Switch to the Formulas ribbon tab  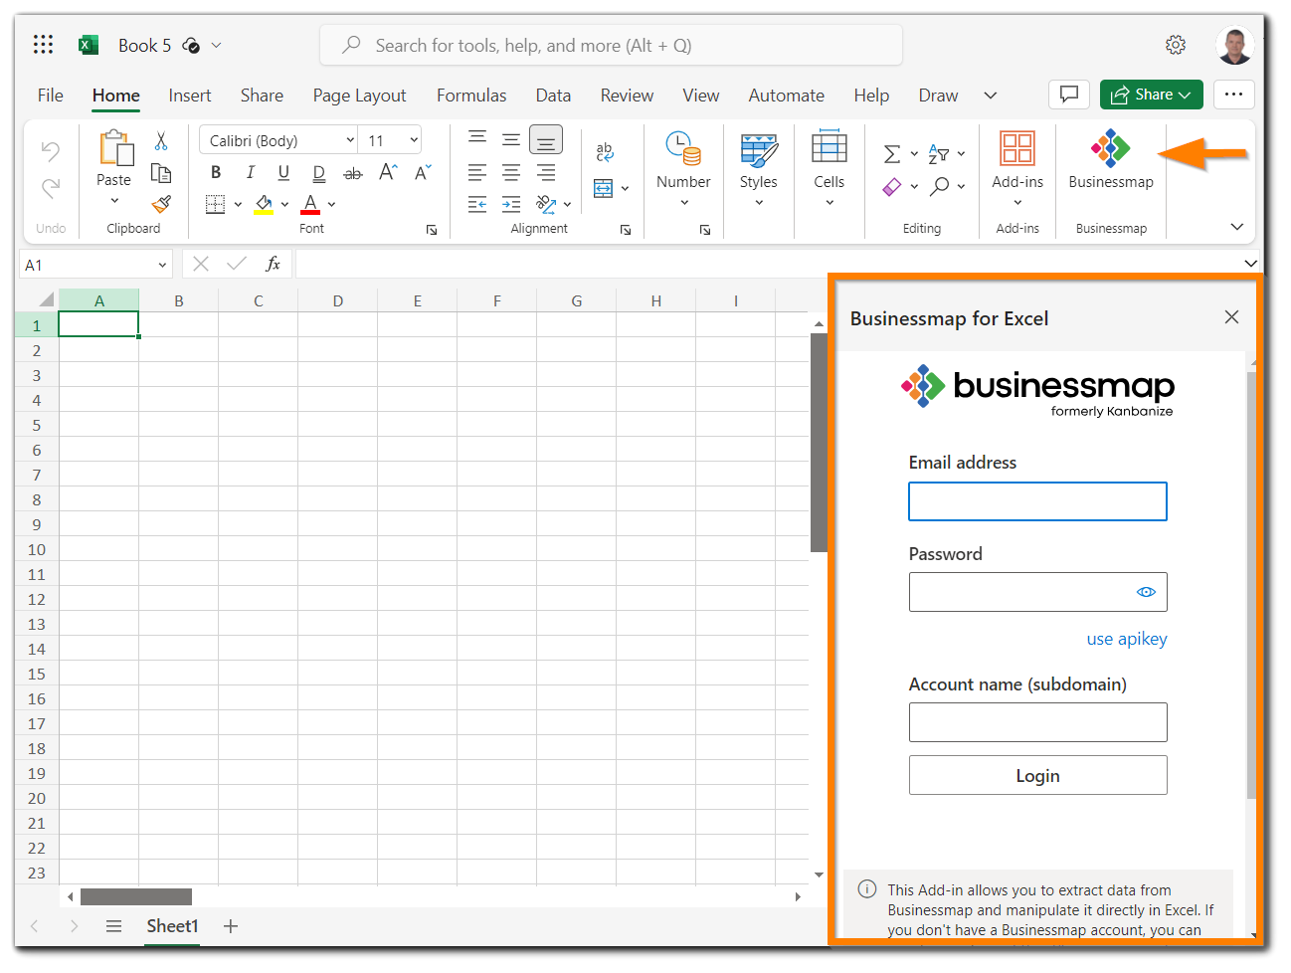(x=471, y=95)
